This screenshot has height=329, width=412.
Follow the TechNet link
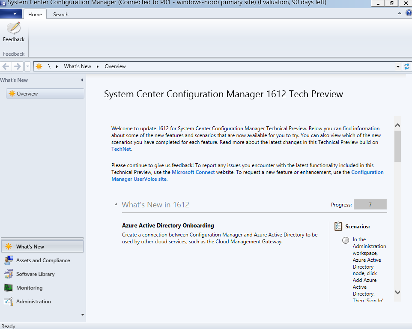[x=121, y=149]
